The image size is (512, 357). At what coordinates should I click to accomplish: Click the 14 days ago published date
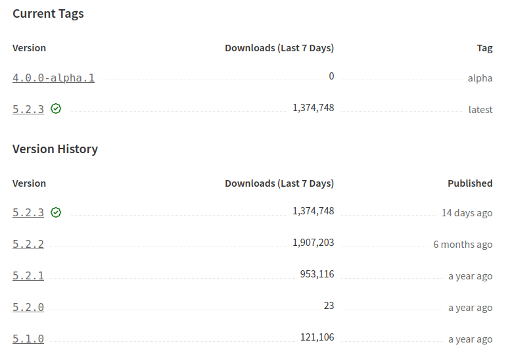pos(467,213)
